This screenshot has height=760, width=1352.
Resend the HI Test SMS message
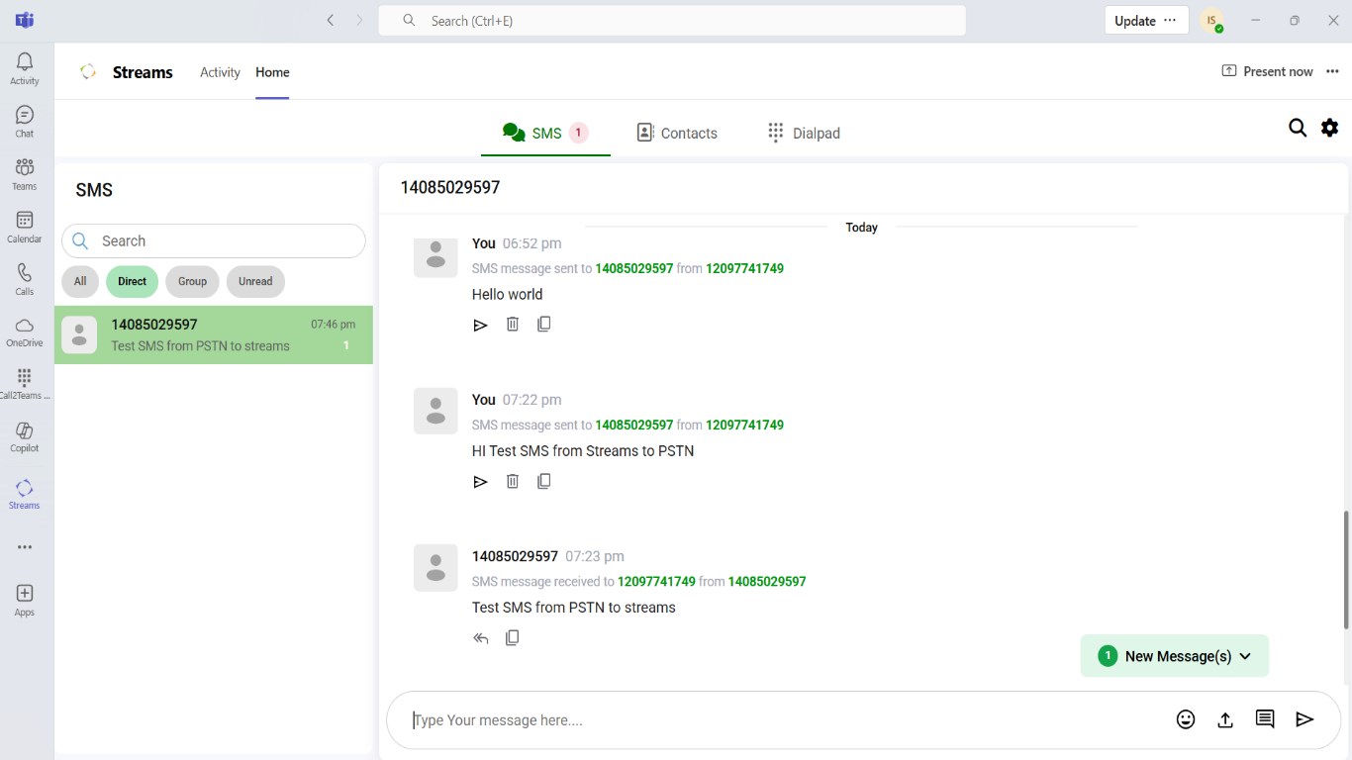[x=480, y=482]
